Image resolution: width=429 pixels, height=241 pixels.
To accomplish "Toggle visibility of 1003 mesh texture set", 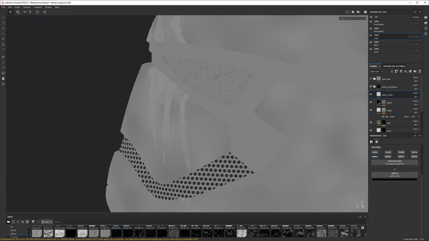I will click(371, 35).
